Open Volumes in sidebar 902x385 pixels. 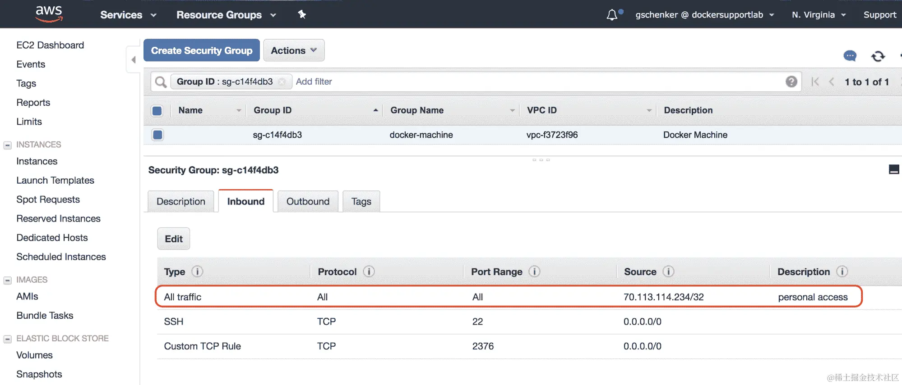pyautogui.click(x=34, y=355)
